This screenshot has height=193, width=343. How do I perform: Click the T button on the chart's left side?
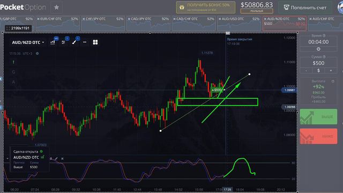(x=13, y=62)
